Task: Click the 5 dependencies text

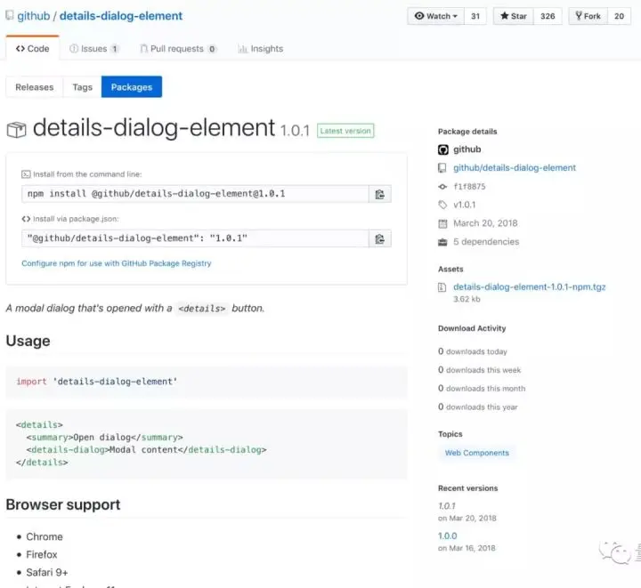Action: (486, 242)
